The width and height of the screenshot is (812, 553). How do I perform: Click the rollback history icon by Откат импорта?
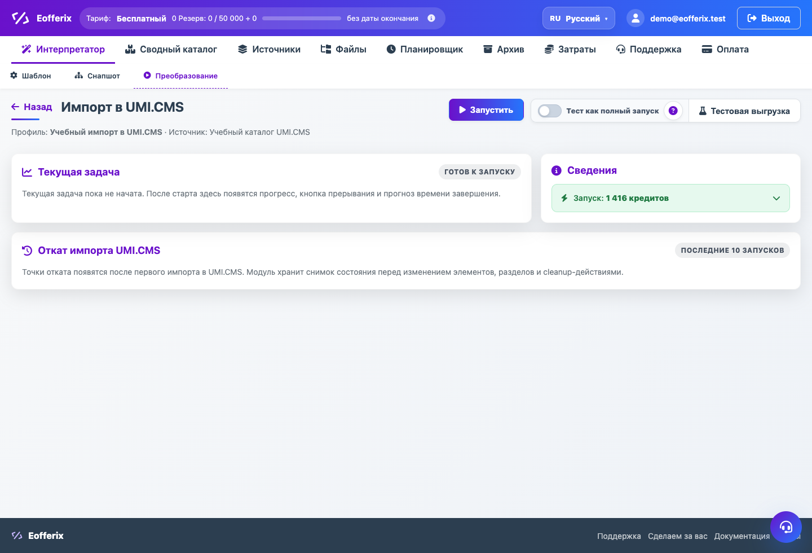27,251
